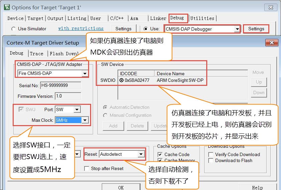Select the Use debugger radio button
This screenshot has width=281, height=190.
pos(146,29)
